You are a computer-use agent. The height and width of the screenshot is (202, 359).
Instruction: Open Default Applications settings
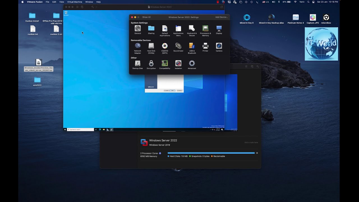click(165, 28)
